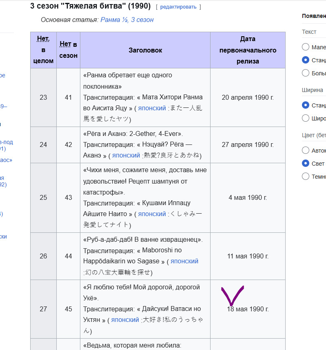Click the "японский" link in episode 23 row
This screenshot has height=350, width=326.
click(x=152, y=108)
